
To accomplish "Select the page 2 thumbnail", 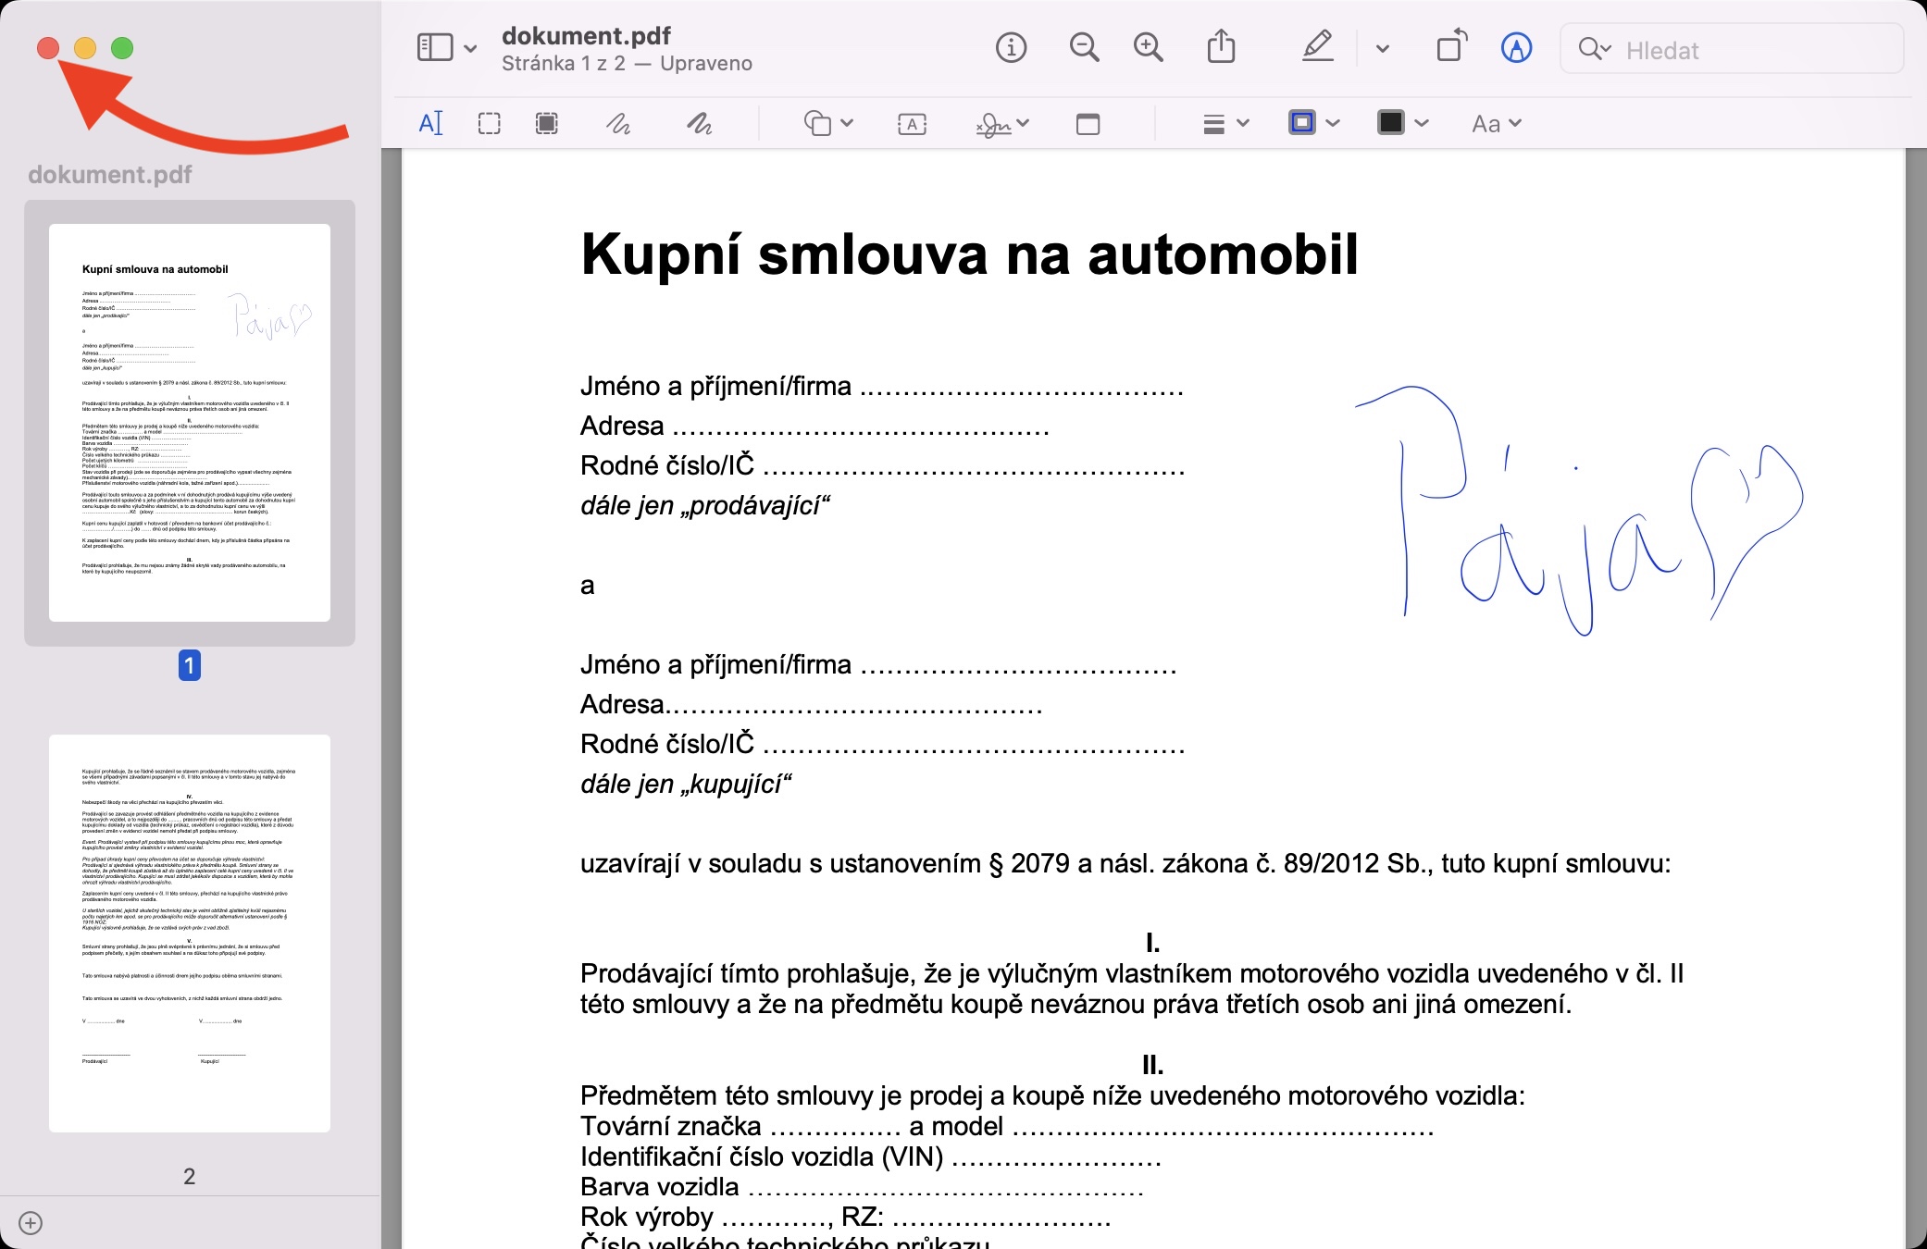I will [190, 933].
